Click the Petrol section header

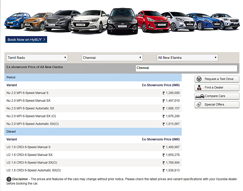(93, 77)
